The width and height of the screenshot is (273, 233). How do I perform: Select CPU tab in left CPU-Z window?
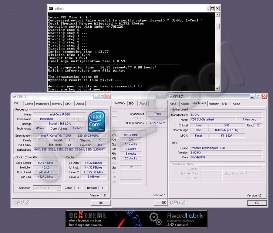[17, 103]
